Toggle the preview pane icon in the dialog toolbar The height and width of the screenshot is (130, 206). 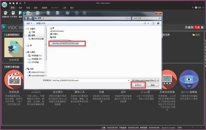[x=153, y=23]
